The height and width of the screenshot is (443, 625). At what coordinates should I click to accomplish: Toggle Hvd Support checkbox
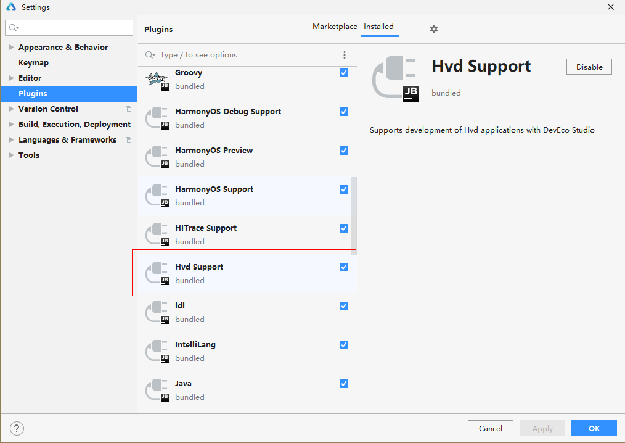[x=344, y=267]
